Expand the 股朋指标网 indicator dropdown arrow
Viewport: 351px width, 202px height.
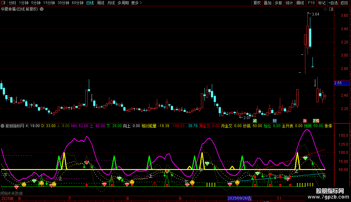click(x=3, y=126)
